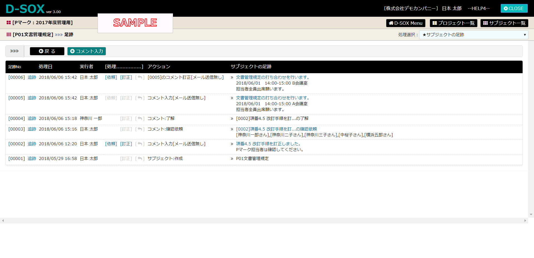Click horizontal scrollbar right arrow
The width and height of the screenshot is (534, 258).
coord(525,221)
